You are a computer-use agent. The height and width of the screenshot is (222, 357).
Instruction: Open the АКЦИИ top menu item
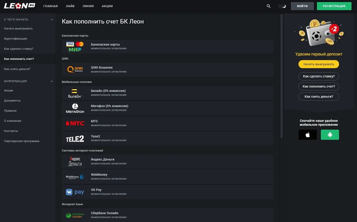click(107, 6)
